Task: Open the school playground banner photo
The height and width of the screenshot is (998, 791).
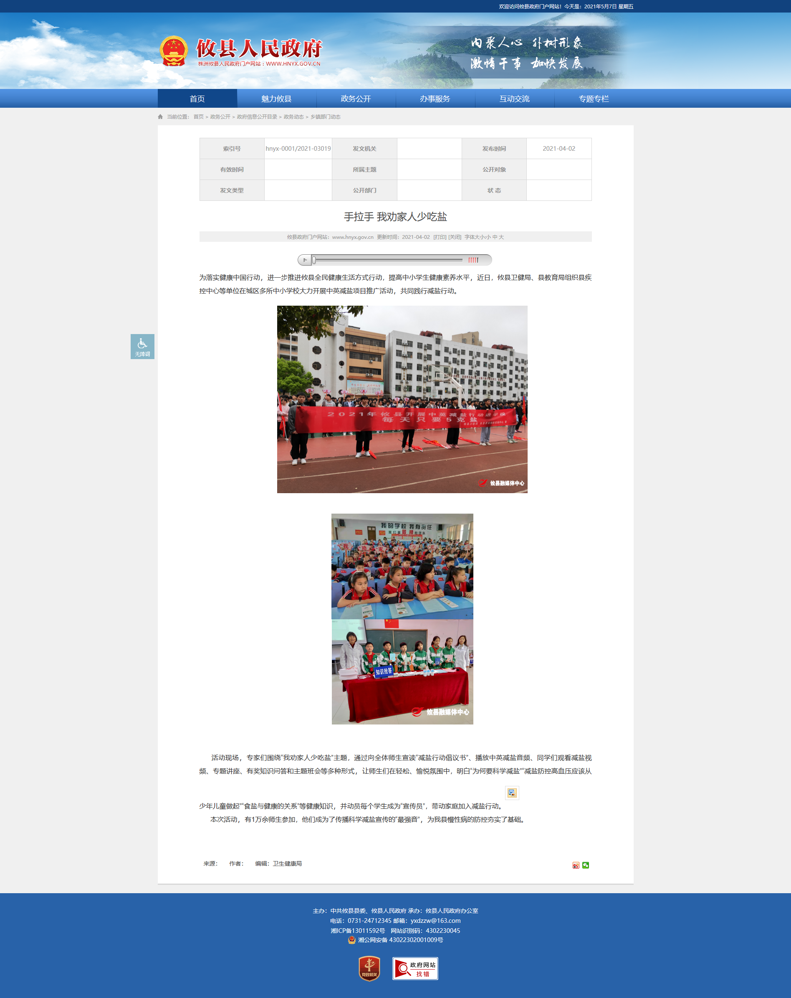Action: [402, 399]
